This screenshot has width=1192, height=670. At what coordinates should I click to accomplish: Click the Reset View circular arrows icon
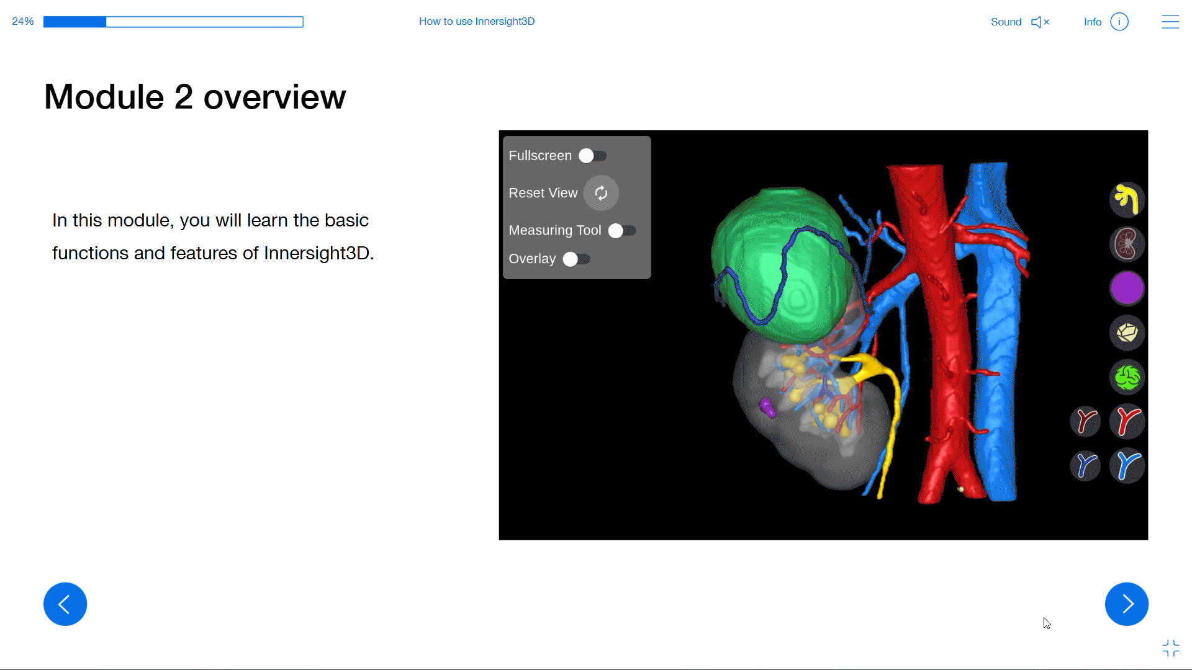click(x=601, y=193)
